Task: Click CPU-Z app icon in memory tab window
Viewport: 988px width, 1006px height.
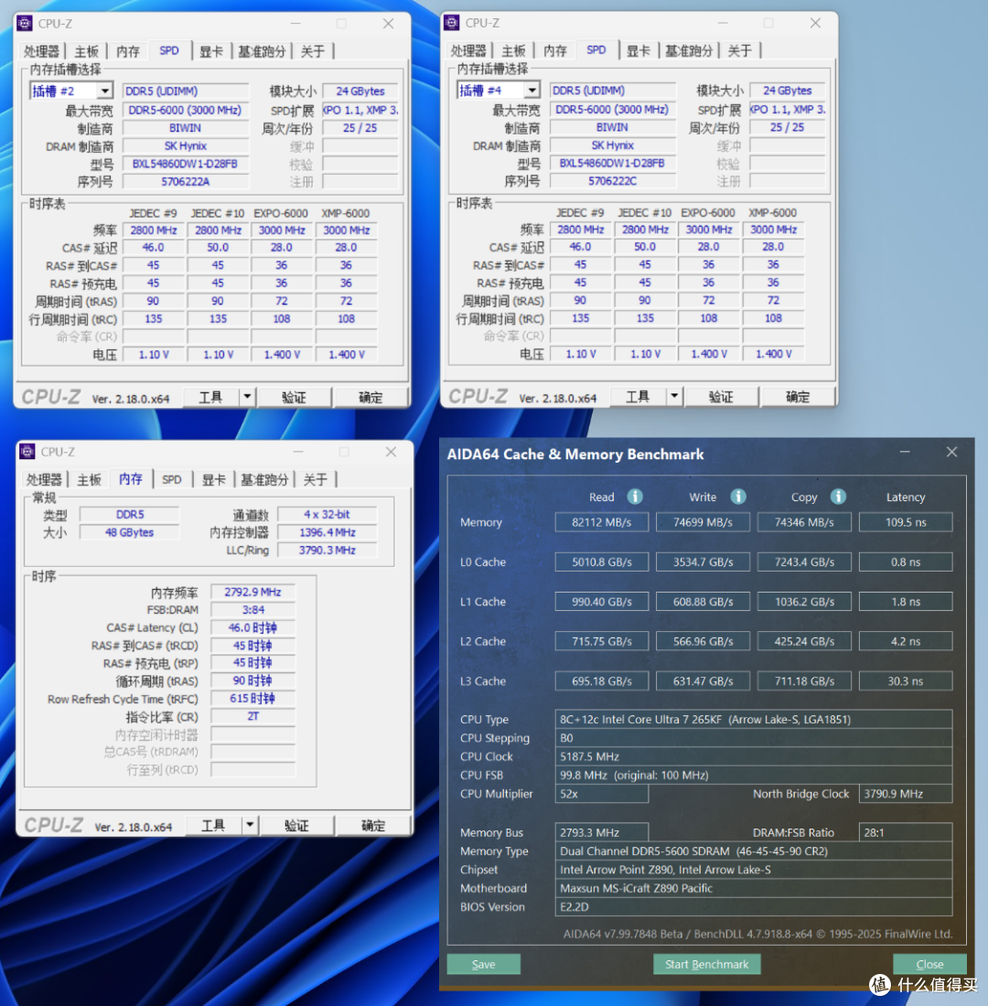Action: (x=27, y=452)
